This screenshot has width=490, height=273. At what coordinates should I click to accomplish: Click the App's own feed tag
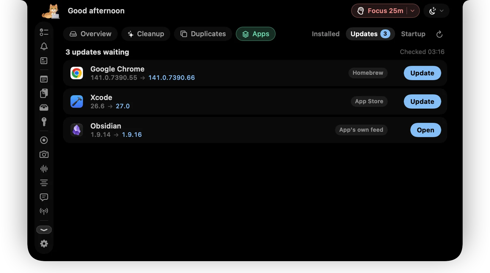361,130
